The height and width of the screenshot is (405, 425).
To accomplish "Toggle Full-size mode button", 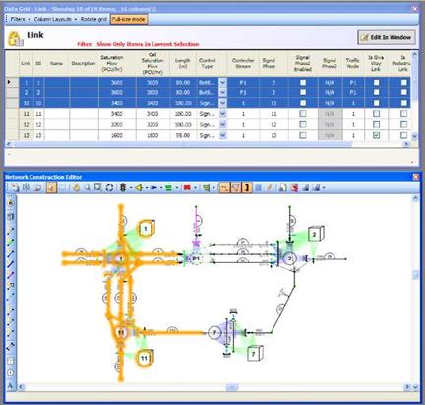I will coord(128,19).
